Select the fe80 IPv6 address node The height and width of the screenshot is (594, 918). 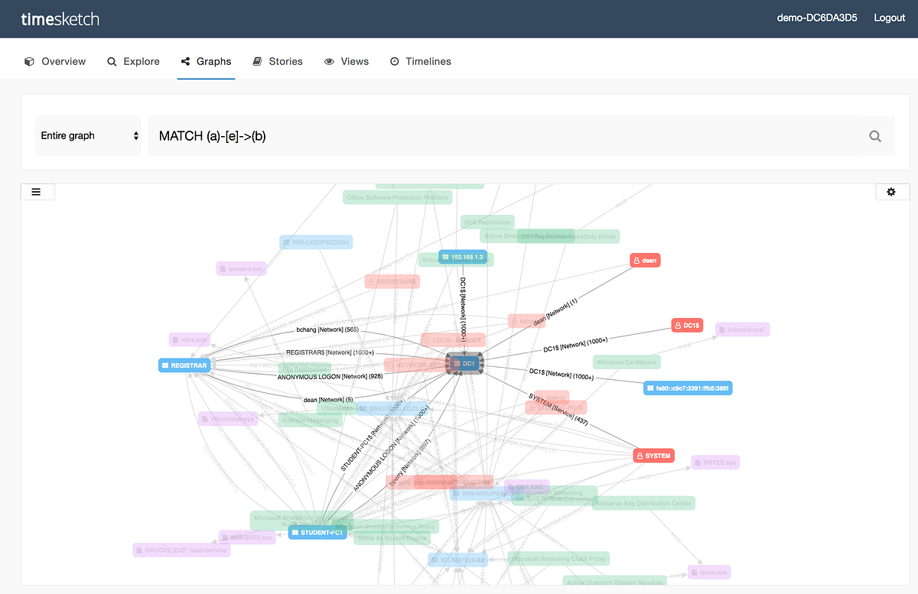pos(687,388)
